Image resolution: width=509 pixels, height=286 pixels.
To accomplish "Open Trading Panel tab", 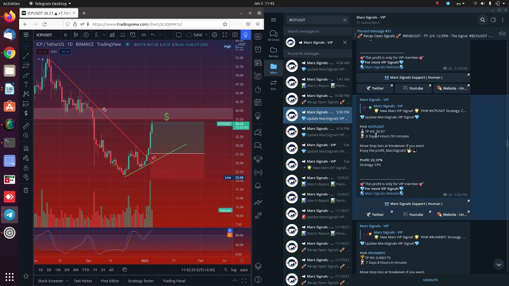I will pyautogui.click(x=174, y=281).
